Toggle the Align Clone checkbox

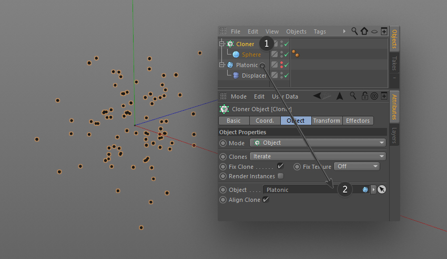(266, 199)
